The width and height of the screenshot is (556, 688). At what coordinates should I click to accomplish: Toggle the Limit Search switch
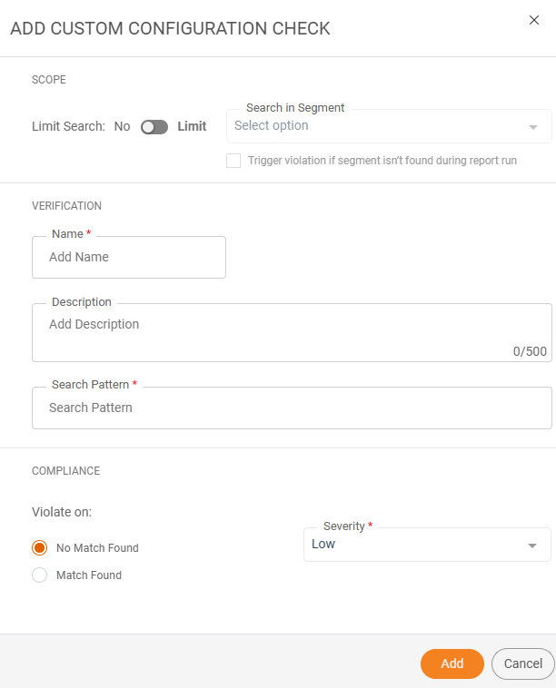tap(154, 127)
